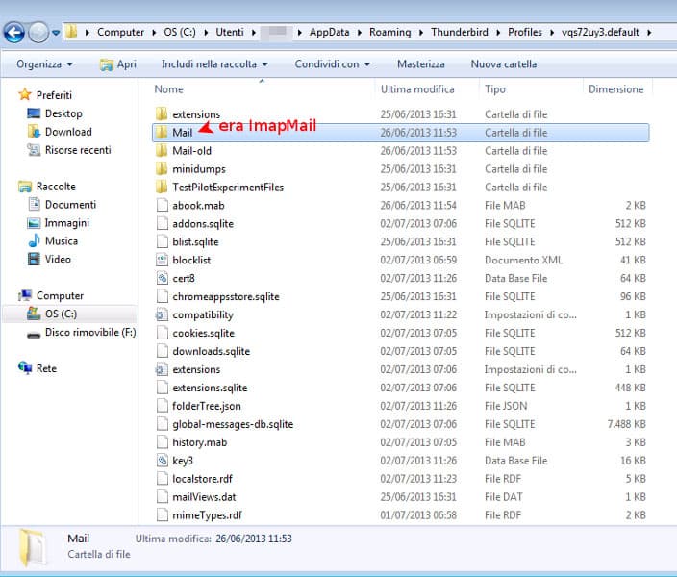
Task: Select the file chromeappsstore.sqlite
Action: [225, 297]
